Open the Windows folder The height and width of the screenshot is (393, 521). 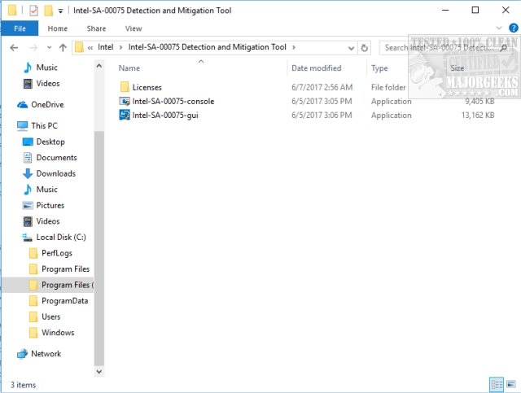click(x=58, y=334)
